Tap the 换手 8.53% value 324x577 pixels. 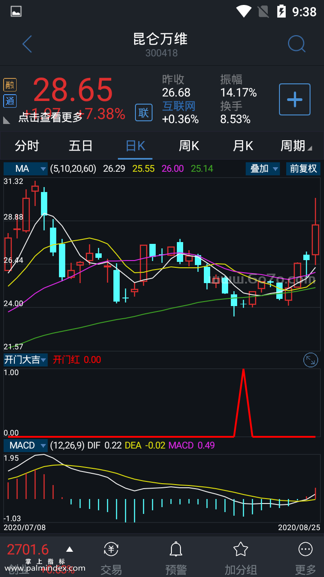click(235, 119)
